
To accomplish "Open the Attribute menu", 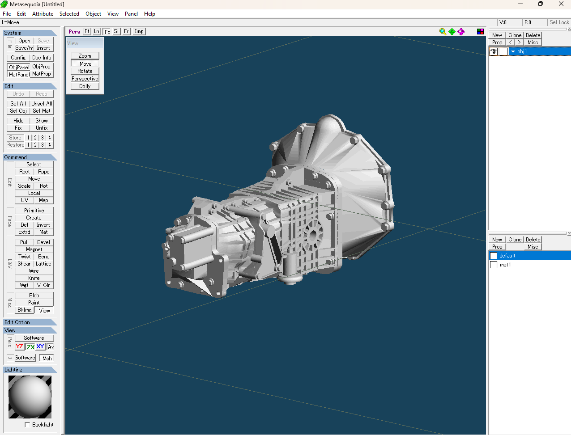I will pyautogui.click(x=43, y=14).
